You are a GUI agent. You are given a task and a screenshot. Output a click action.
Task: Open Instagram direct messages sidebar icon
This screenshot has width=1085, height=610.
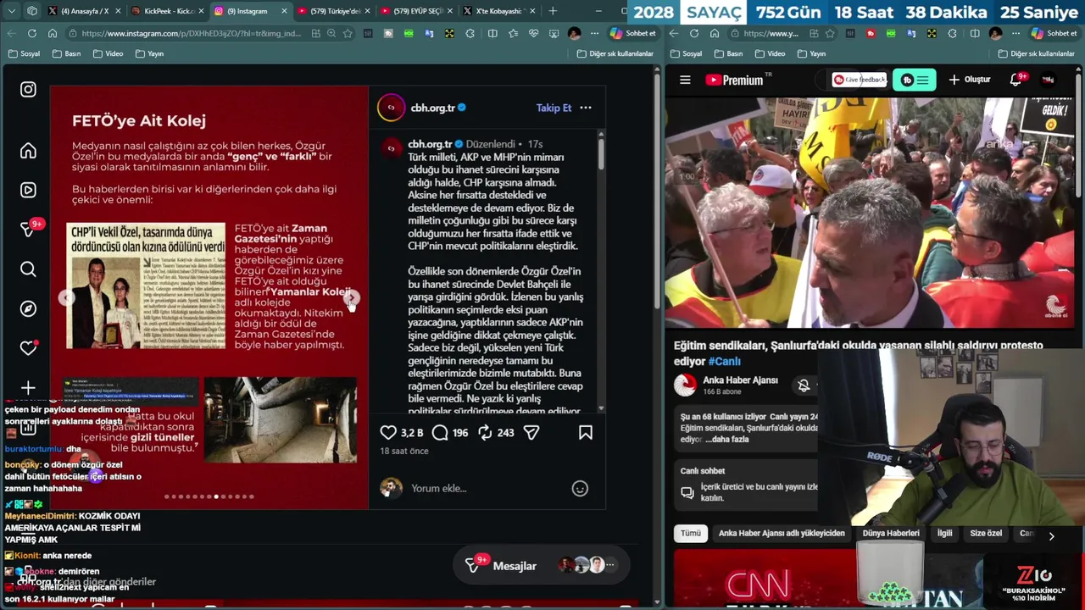tap(28, 230)
